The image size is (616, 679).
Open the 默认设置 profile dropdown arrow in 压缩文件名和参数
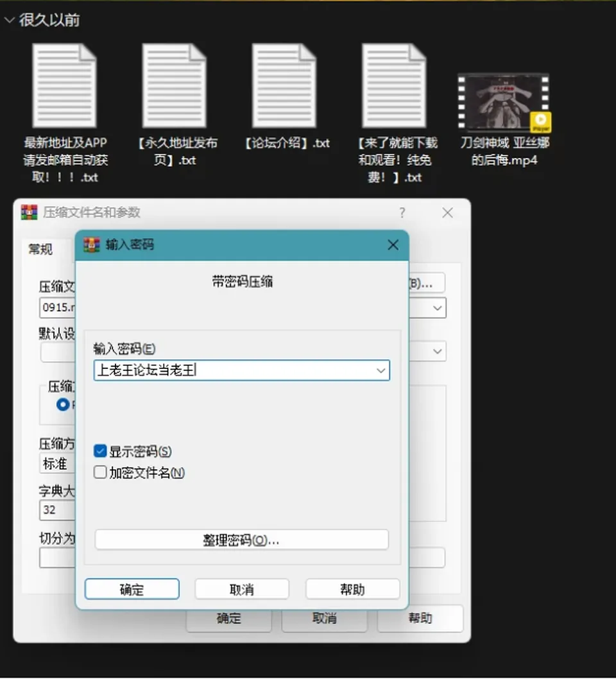(437, 351)
